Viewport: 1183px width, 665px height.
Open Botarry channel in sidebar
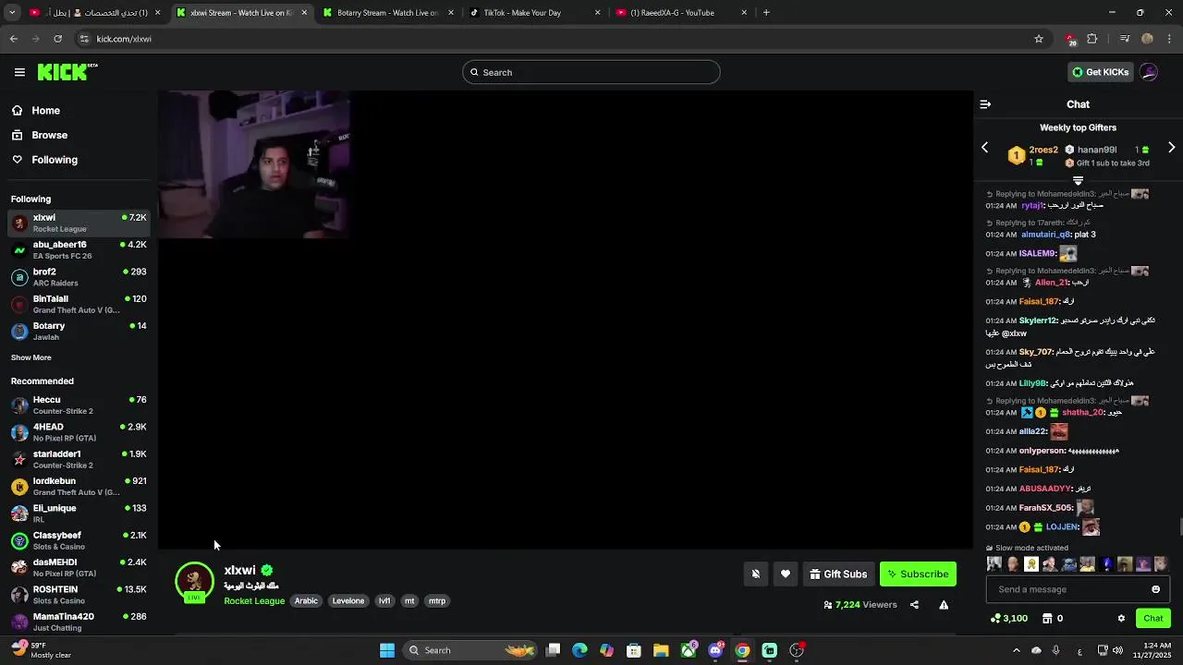pos(79,331)
